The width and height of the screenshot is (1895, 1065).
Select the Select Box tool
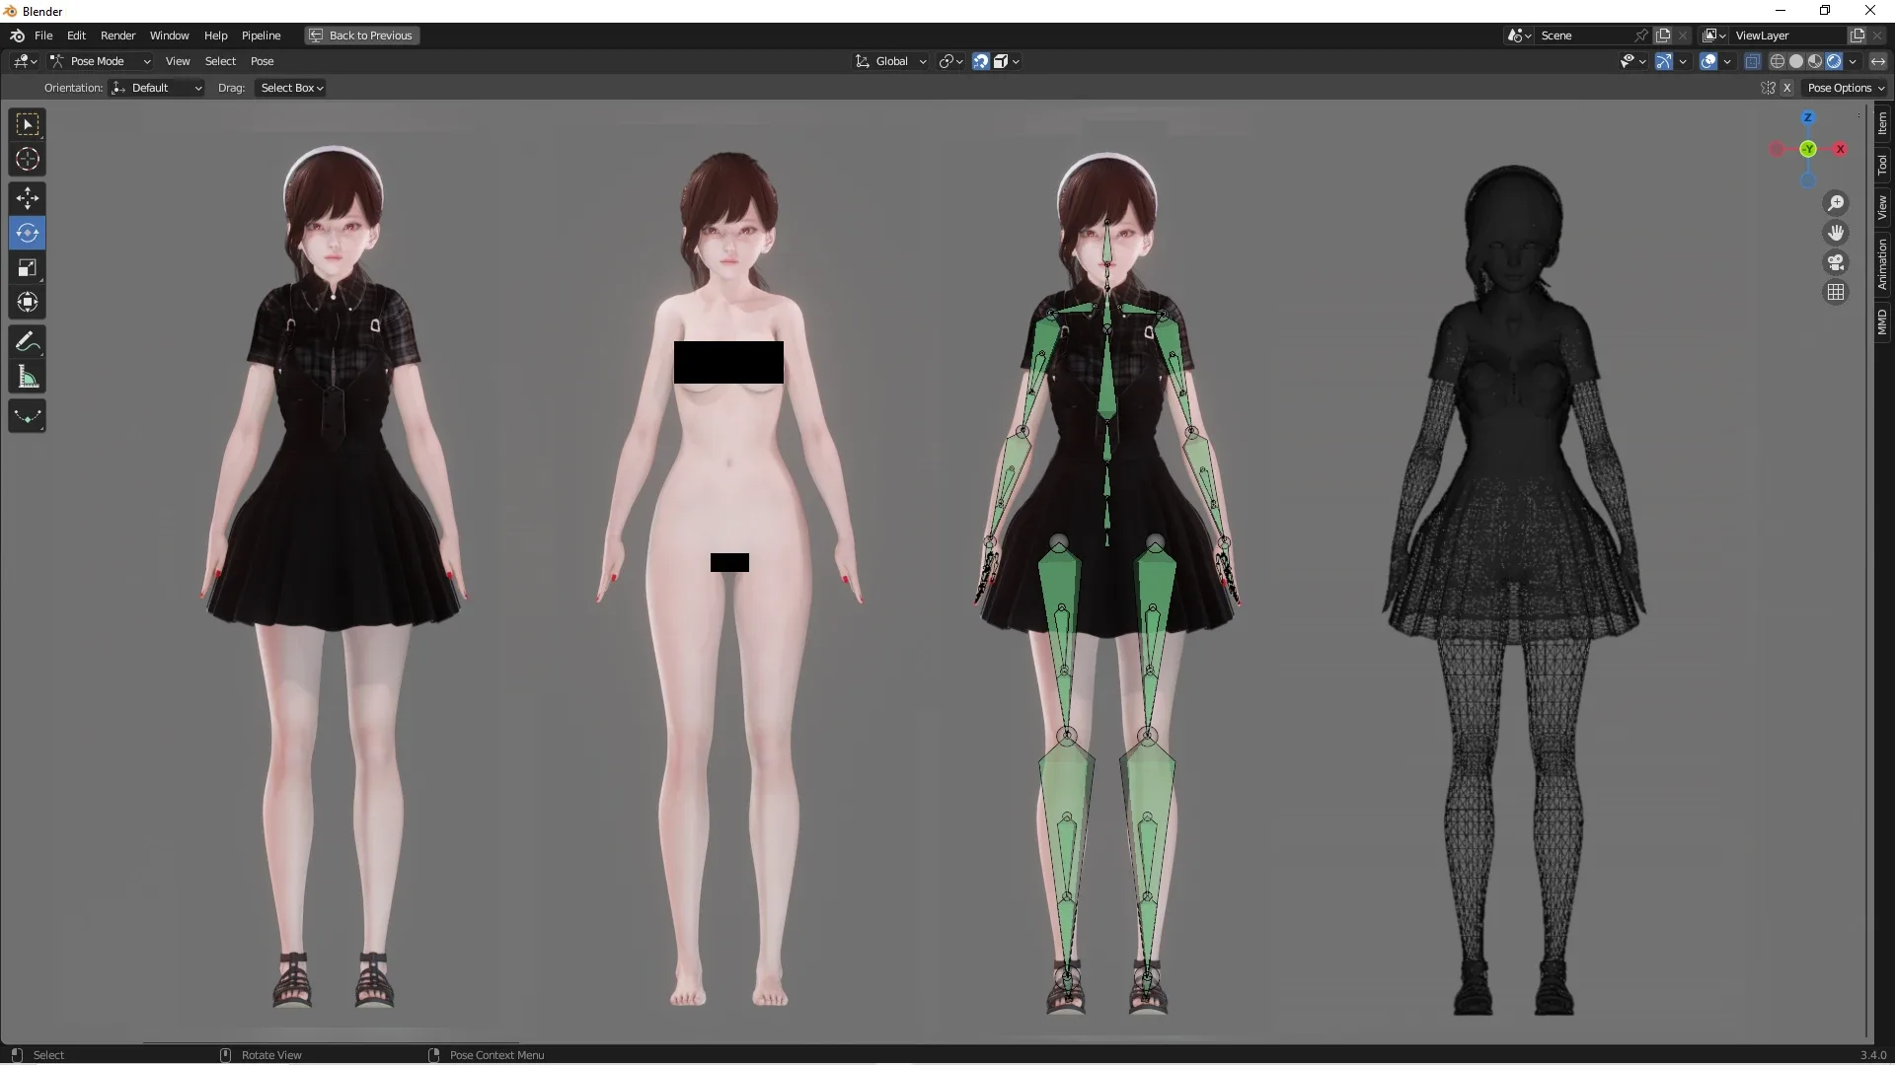pos(28,124)
